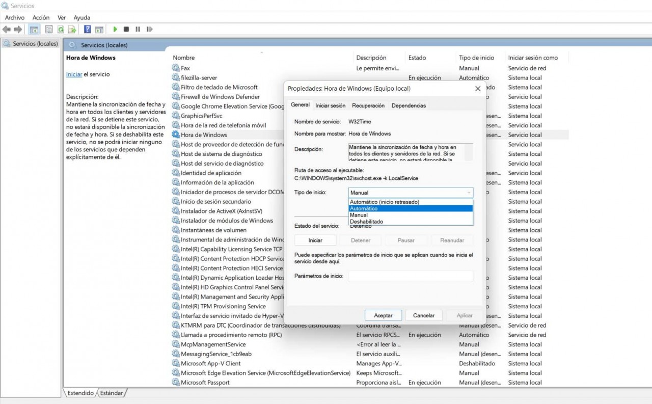Click the Parámetros de inicio input field
Image resolution: width=652 pixels, height=404 pixels.
tap(411, 276)
